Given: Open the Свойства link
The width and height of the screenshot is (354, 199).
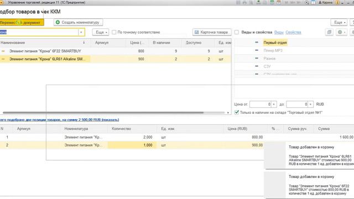Looking at the screenshot, I should pyautogui.click(x=293, y=32).
